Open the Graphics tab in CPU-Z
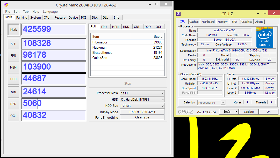 pyautogui.click(x=247, y=22)
